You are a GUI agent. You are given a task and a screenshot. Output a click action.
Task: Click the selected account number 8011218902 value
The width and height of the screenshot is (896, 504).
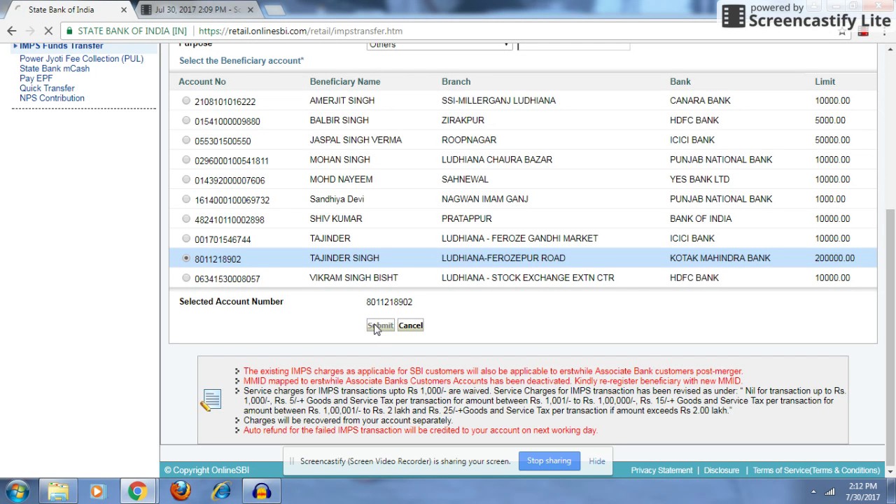click(x=389, y=302)
